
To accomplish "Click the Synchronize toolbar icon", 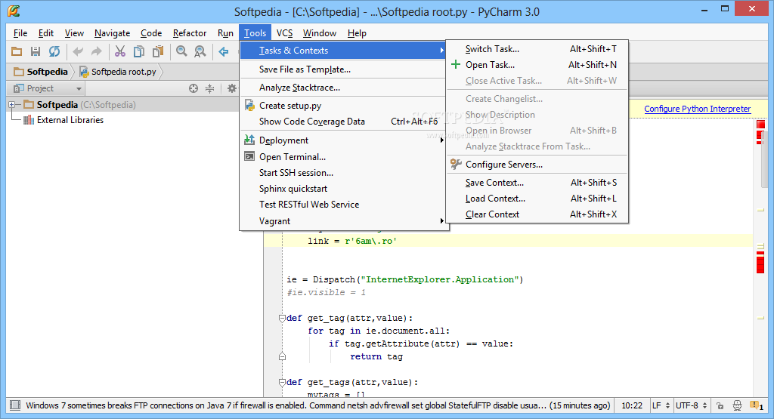I will (54, 51).
